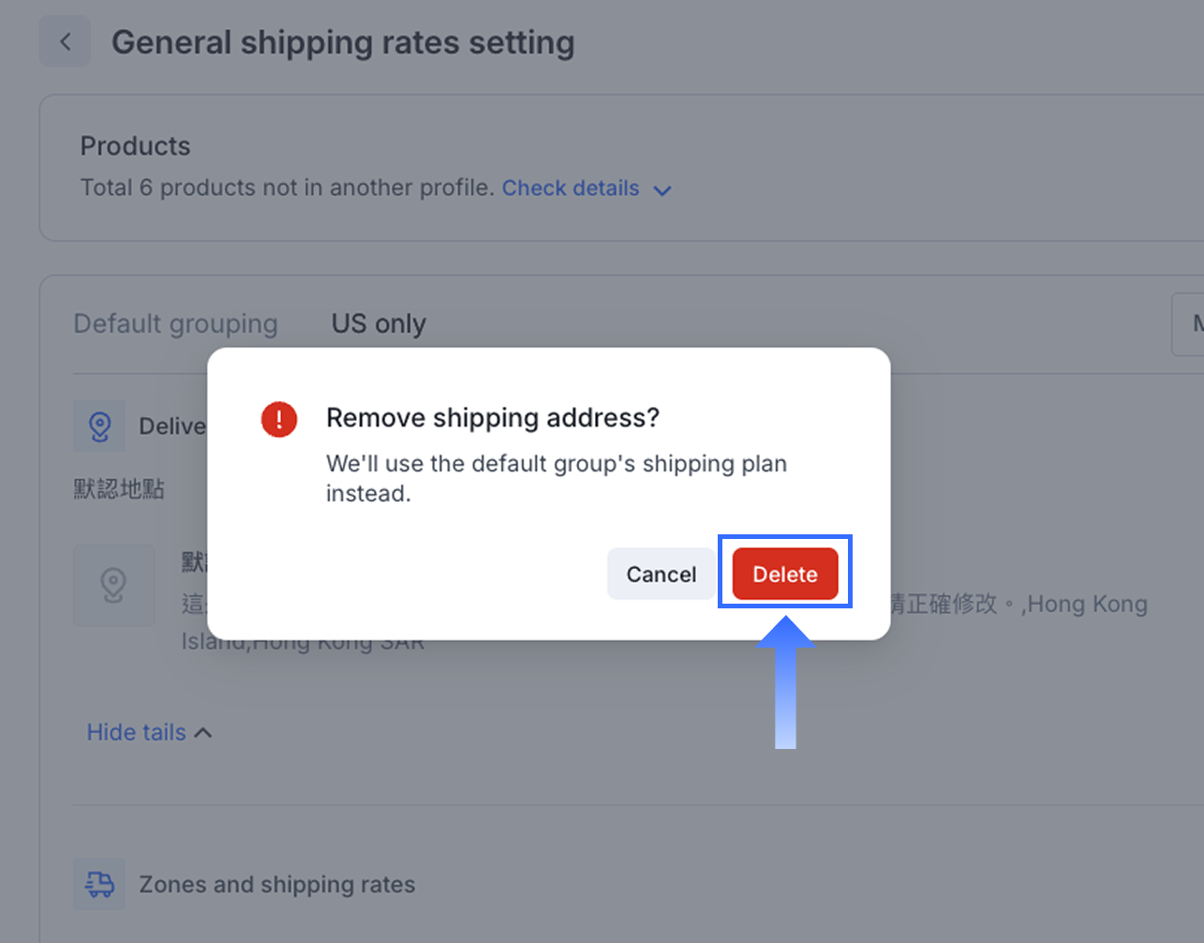The height and width of the screenshot is (943, 1204).
Task: Click the 默認地點 label
Action: pyautogui.click(x=119, y=488)
